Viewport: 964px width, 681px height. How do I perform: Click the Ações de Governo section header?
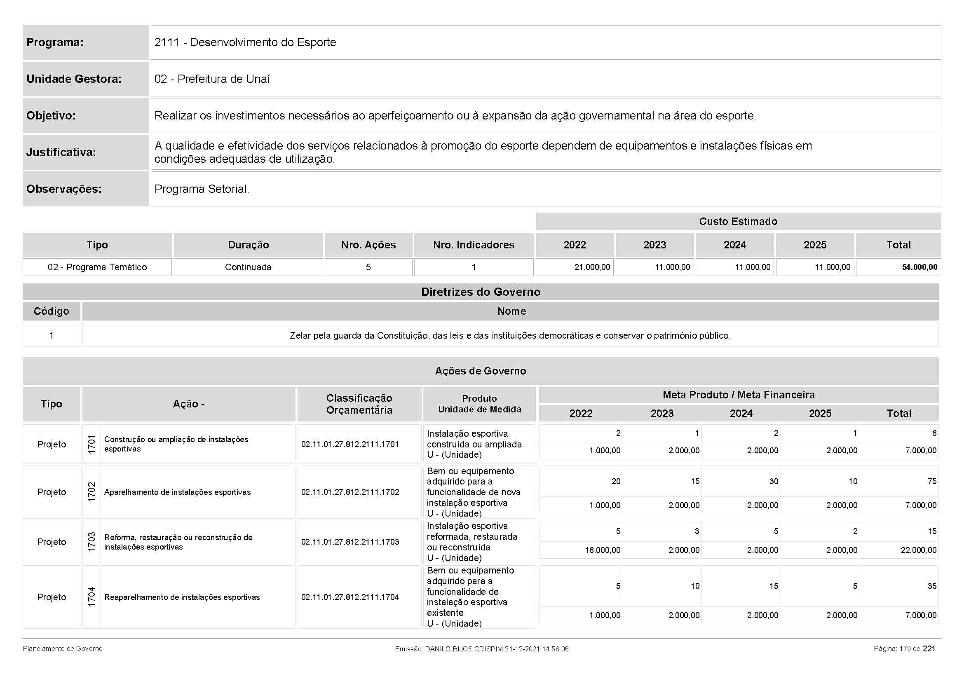tap(480, 371)
